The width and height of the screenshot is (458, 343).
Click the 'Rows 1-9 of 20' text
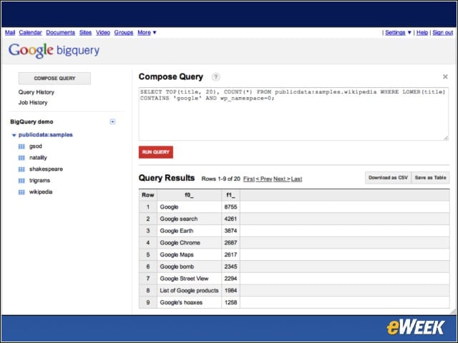coord(221,179)
